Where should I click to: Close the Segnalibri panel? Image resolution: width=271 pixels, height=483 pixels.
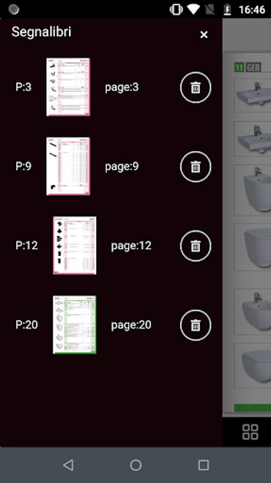pyautogui.click(x=204, y=34)
